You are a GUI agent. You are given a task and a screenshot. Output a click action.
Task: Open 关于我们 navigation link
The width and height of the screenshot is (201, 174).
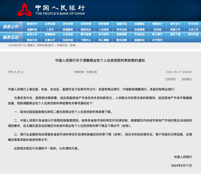157,40
